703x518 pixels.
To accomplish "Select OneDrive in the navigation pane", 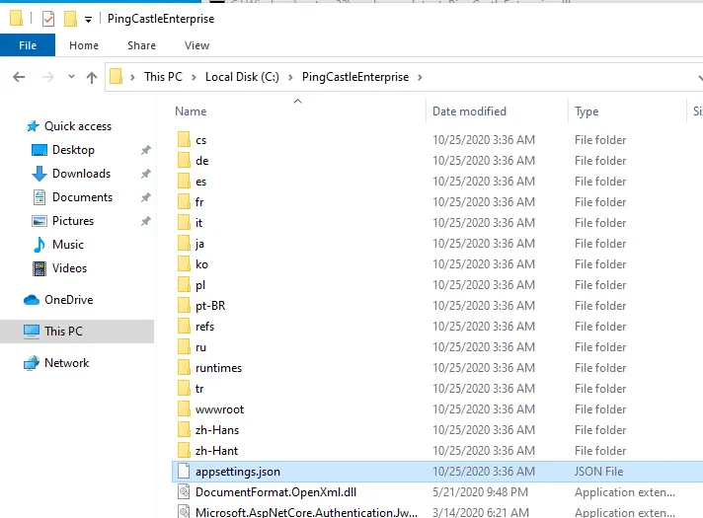I will click(68, 300).
